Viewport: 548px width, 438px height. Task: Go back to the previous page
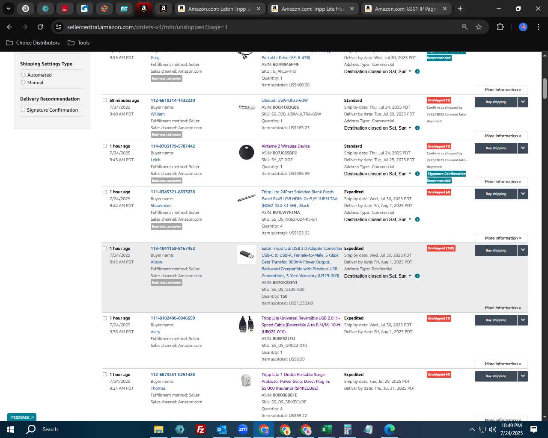[9, 27]
